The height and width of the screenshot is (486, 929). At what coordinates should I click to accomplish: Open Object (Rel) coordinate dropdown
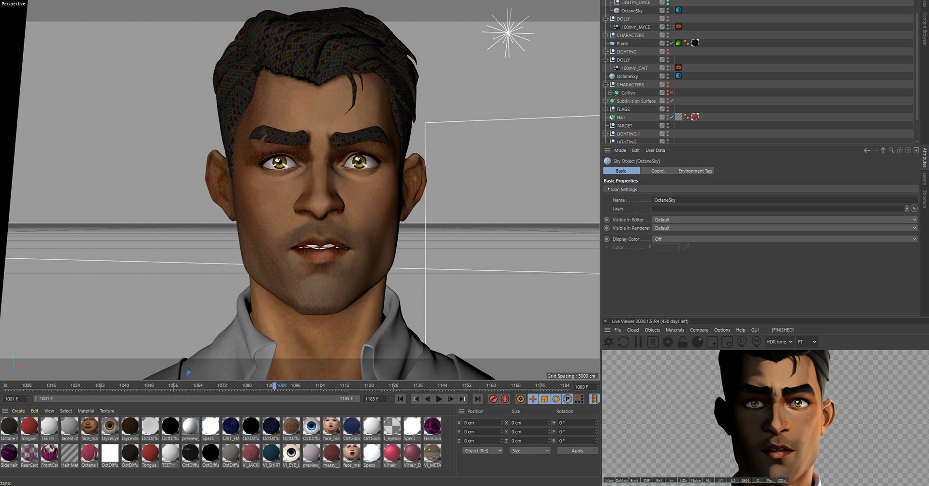pyautogui.click(x=482, y=450)
